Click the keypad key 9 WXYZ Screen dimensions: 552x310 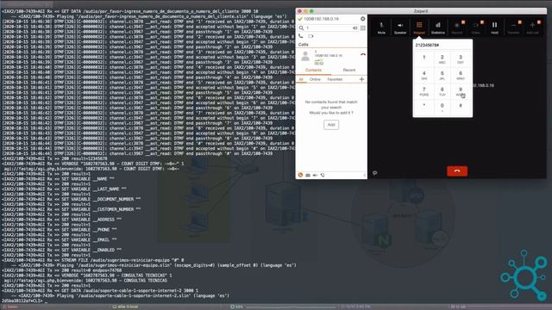pos(461,91)
